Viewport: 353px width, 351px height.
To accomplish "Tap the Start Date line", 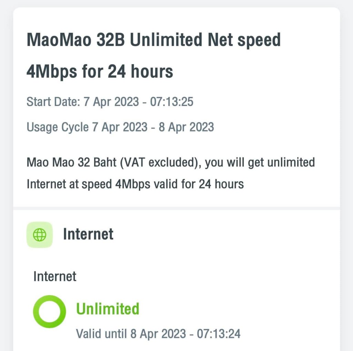I will [110, 102].
